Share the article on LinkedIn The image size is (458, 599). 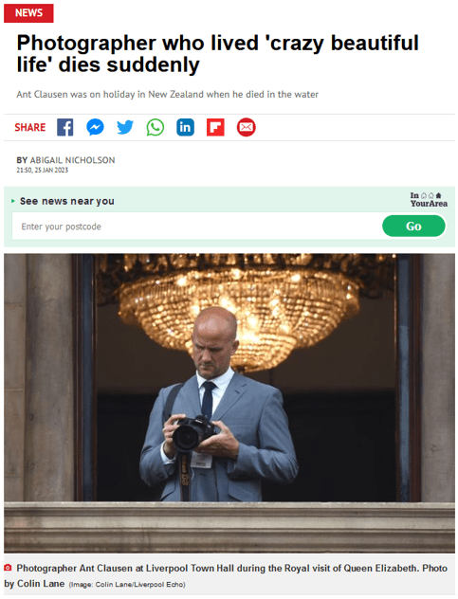click(x=186, y=127)
